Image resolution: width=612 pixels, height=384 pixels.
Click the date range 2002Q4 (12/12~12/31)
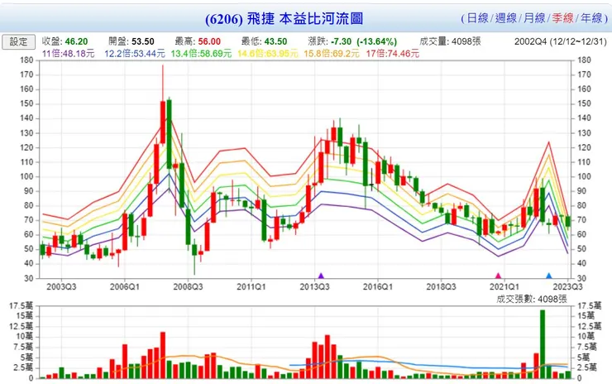[561, 41]
